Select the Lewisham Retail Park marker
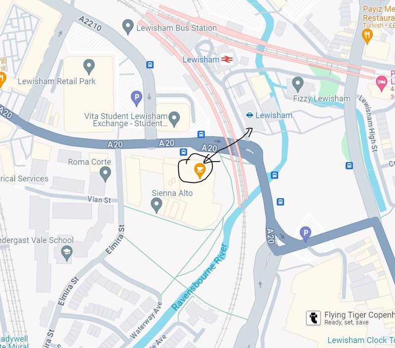The image size is (395, 348). 89,67
